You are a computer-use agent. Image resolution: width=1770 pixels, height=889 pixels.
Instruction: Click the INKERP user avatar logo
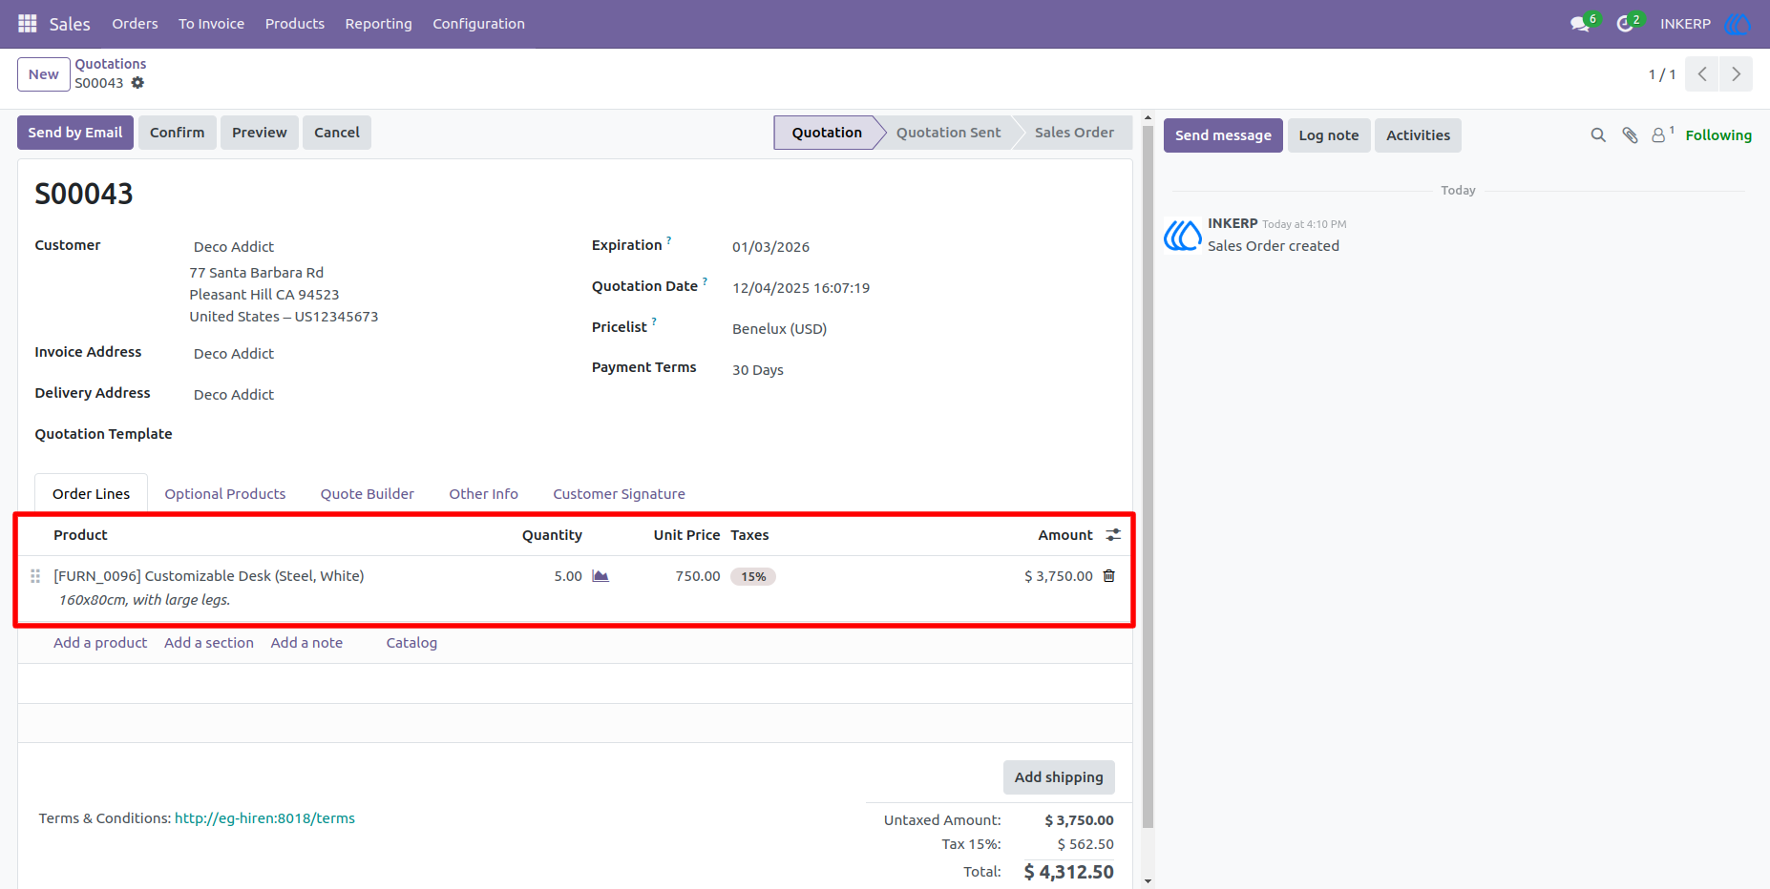(x=1738, y=24)
